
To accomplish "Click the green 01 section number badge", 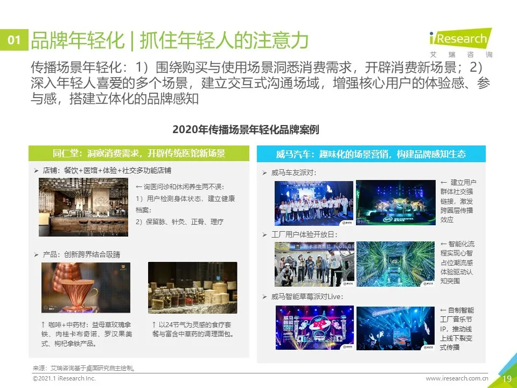I will tap(14, 40).
